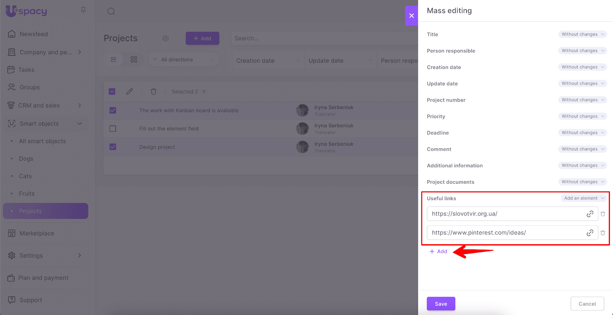Click the pencil edit icon above the project list
Screen dimensions: 613x315
pos(129,91)
